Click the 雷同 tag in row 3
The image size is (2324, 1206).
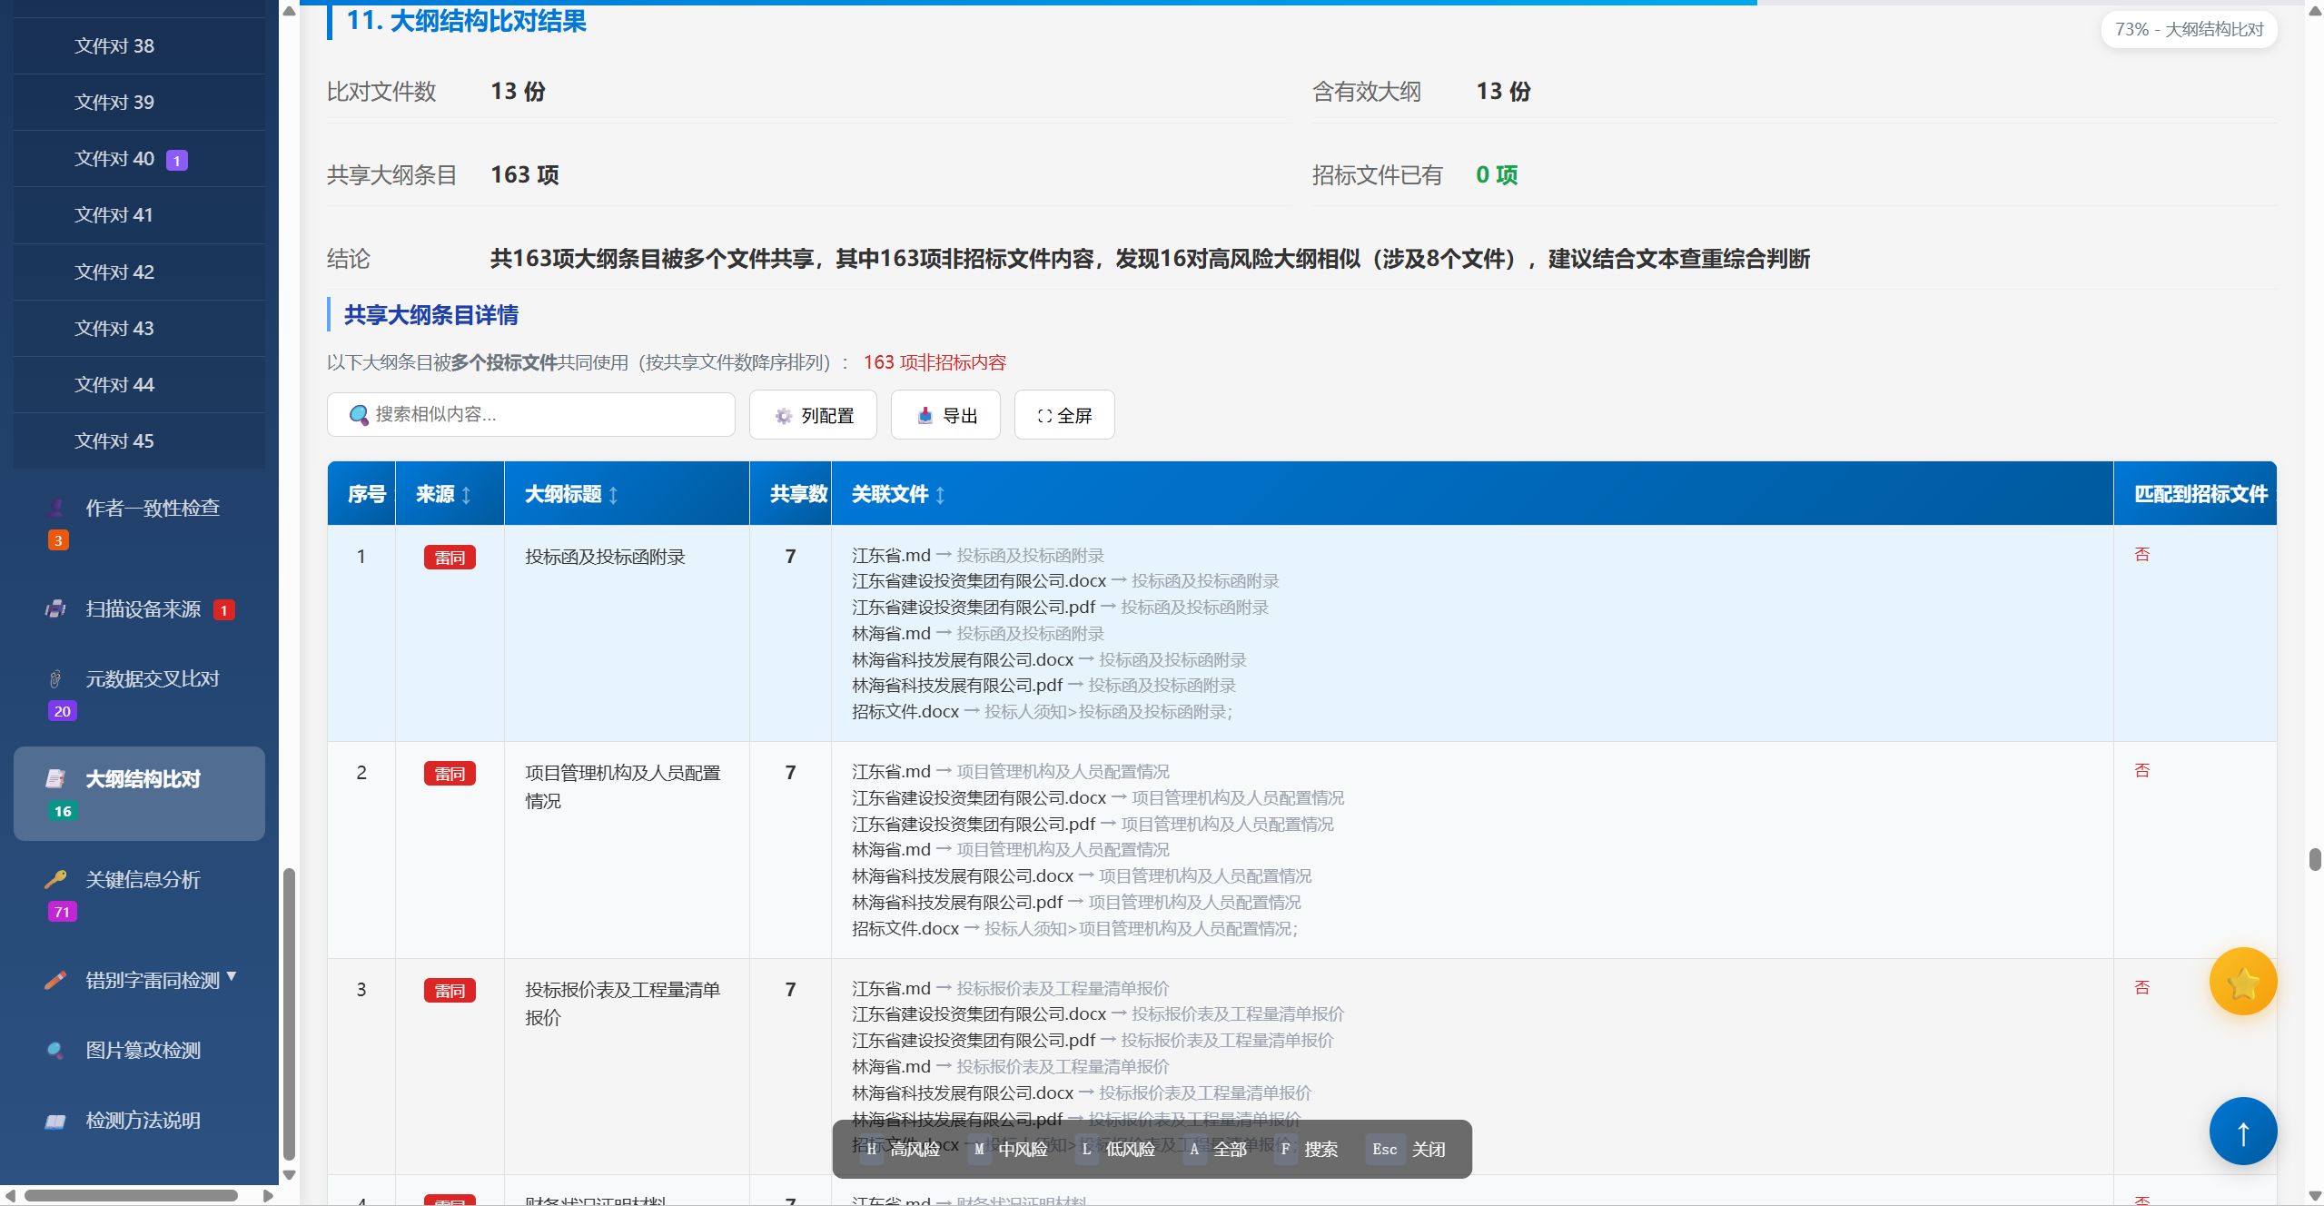[x=450, y=991]
